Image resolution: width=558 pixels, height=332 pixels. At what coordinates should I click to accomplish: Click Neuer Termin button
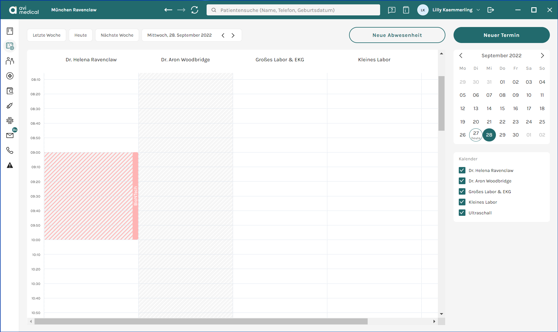click(x=502, y=35)
